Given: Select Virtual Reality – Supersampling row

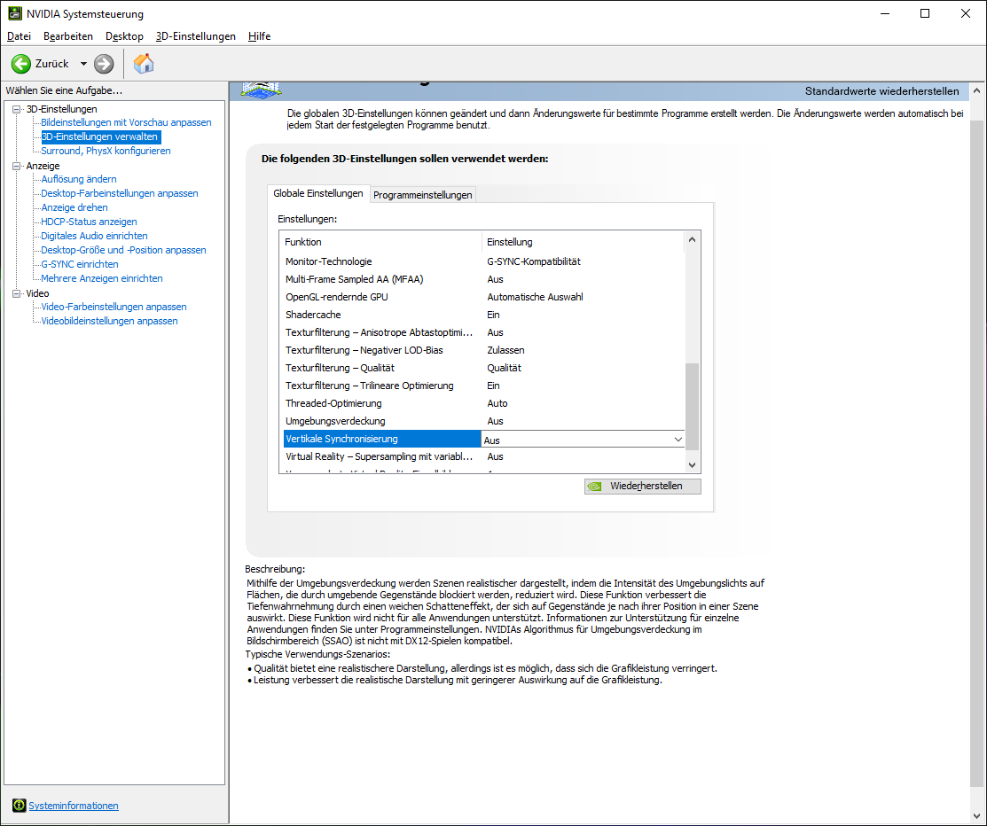Looking at the screenshot, I should [x=483, y=456].
